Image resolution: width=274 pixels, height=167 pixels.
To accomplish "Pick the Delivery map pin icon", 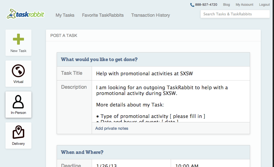I will tap(18, 133).
